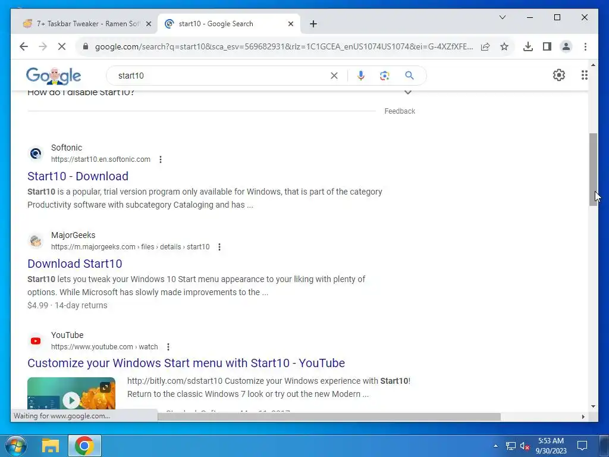
Task: Click the MajorGeeks site name
Action: click(x=73, y=235)
